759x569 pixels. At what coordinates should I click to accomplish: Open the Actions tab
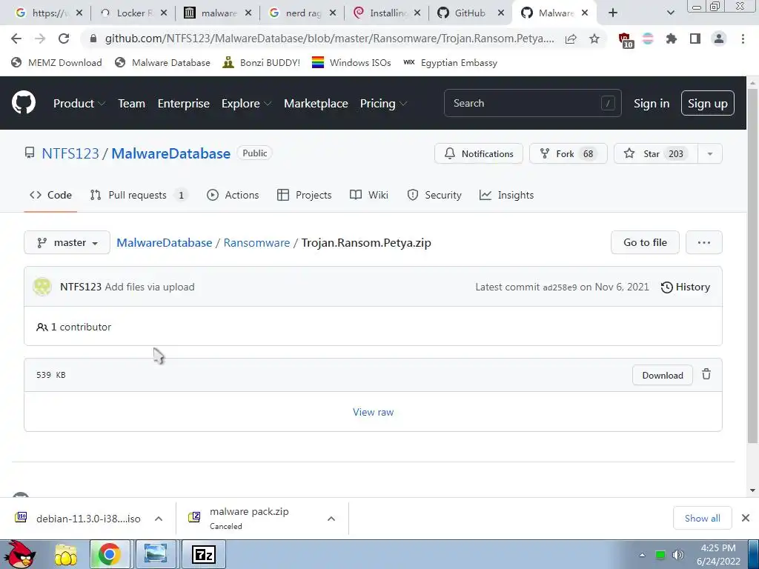pyautogui.click(x=233, y=195)
